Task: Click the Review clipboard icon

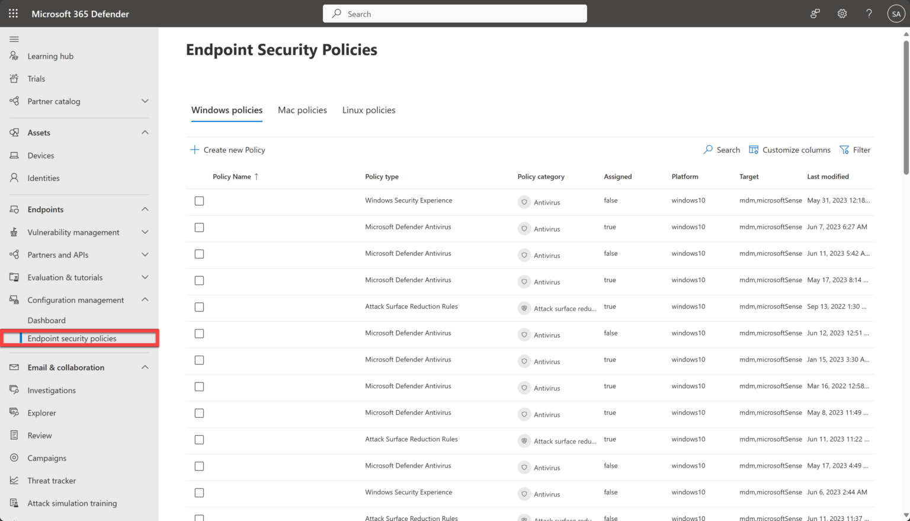Action: (x=14, y=436)
